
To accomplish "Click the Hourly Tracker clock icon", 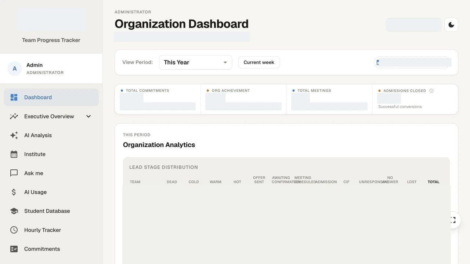I will [14, 230].
